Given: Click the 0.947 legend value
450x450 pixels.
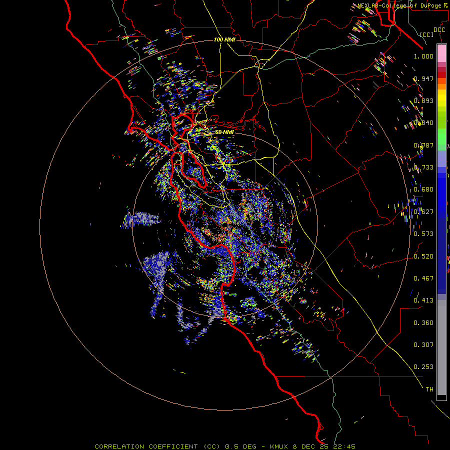Looking at the screenshot, I should point(423,78).
